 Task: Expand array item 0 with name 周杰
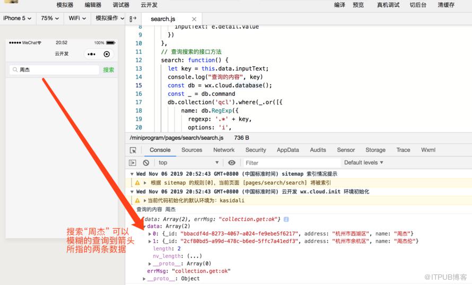coord(150,234)
